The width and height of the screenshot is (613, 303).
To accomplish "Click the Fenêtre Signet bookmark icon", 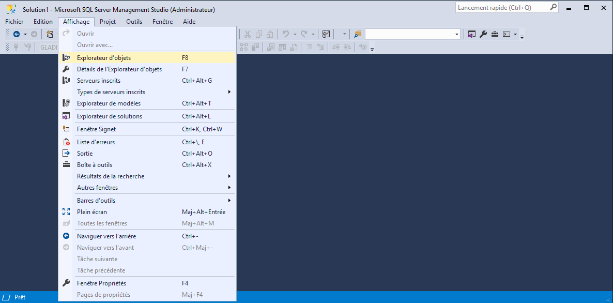I will click(66, 129).
